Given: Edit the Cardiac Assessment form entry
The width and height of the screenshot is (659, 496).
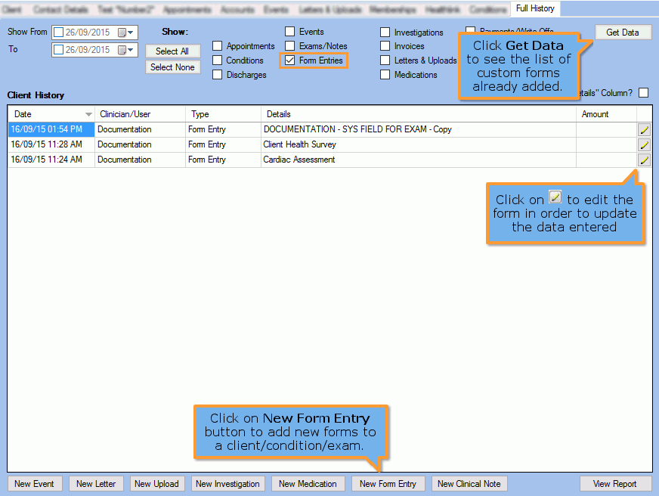Looking at the screenshot, I should click(x=644, y=160).
